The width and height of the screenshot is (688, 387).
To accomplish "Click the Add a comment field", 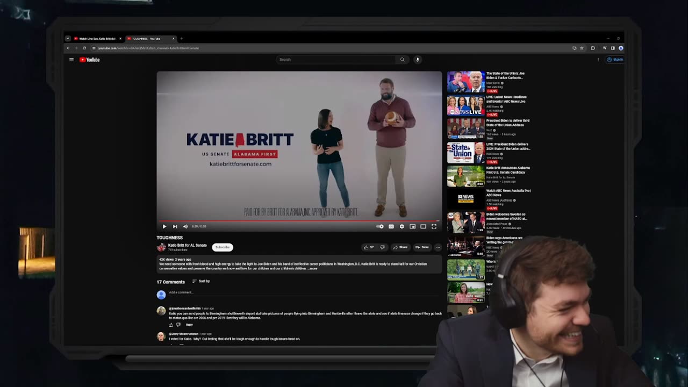I will [304, 292].
